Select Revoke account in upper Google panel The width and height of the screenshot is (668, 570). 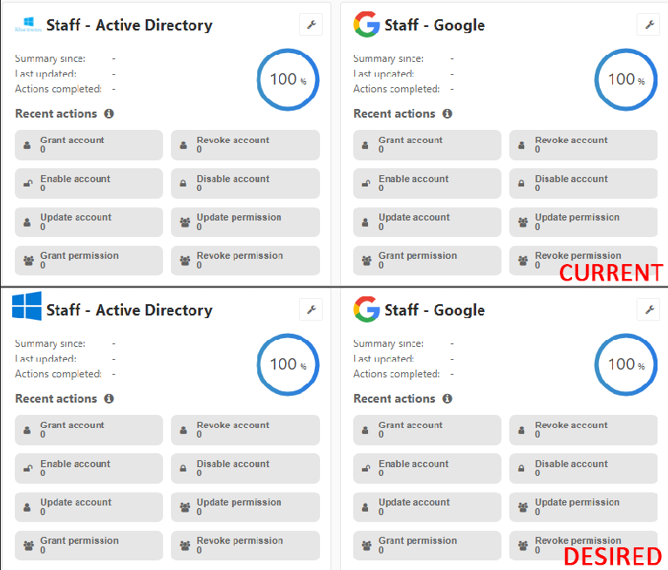(583, 145)
